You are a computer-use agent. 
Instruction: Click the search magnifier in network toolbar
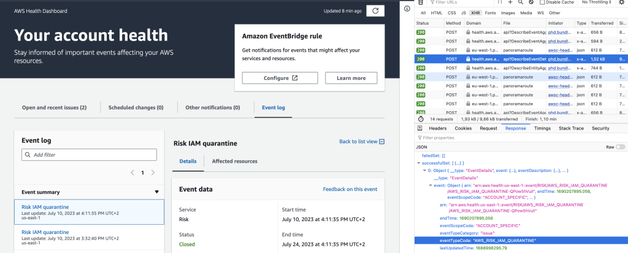tap(521, 2)
